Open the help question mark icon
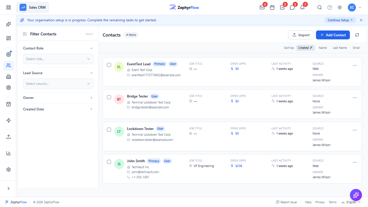Image resolution: width=368 pixels, height=207 pixels. [x=330, y=7]
